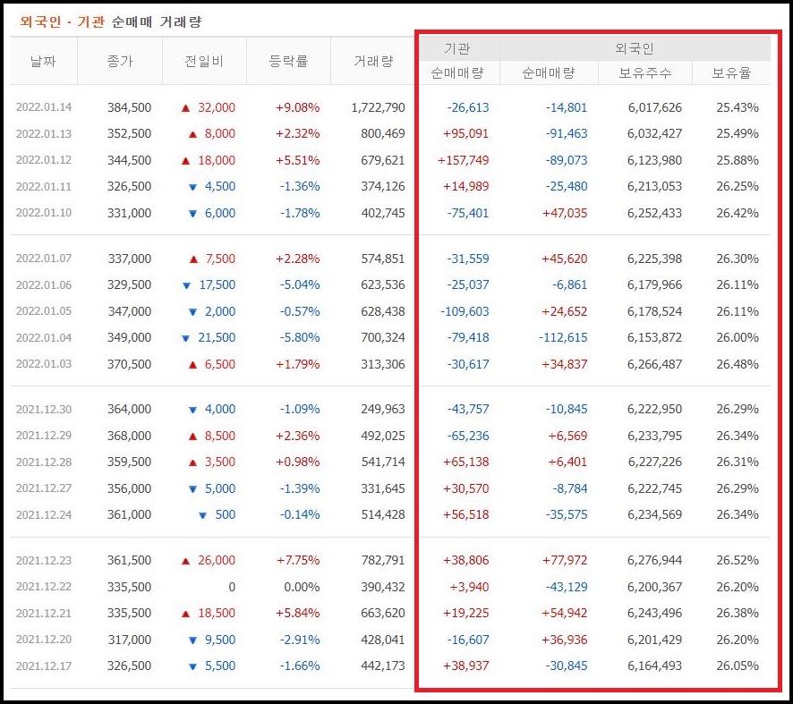
Task: Click the red up arrow beside 6,500
Action: (192, 365)
